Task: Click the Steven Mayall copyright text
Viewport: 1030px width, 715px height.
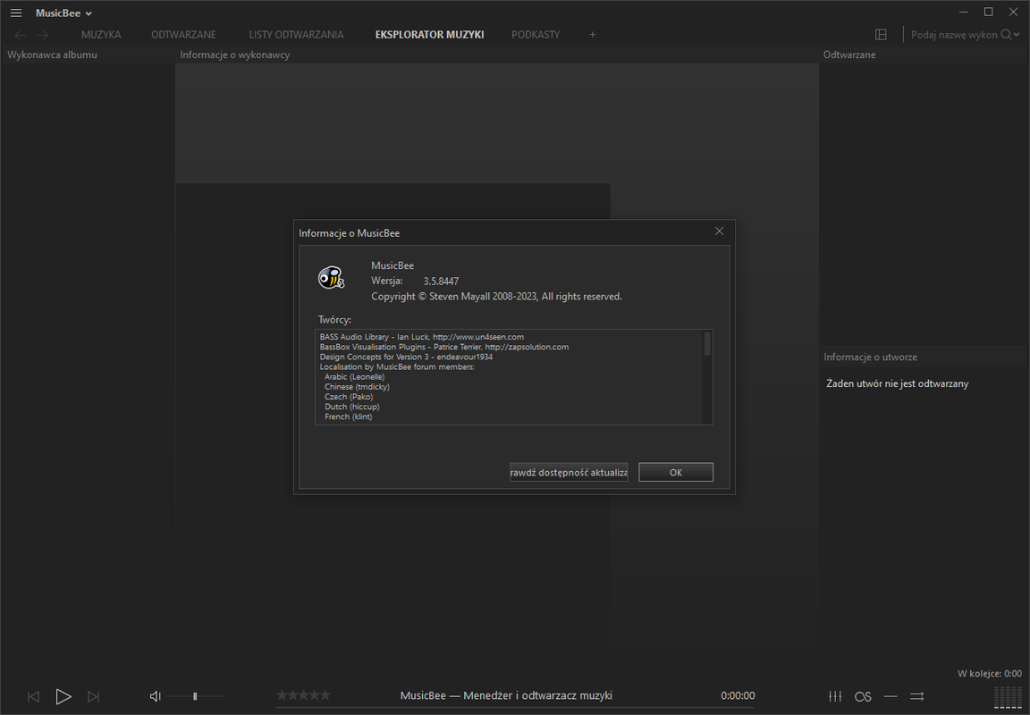Action: pyautogui.click(x=496, y=297)
